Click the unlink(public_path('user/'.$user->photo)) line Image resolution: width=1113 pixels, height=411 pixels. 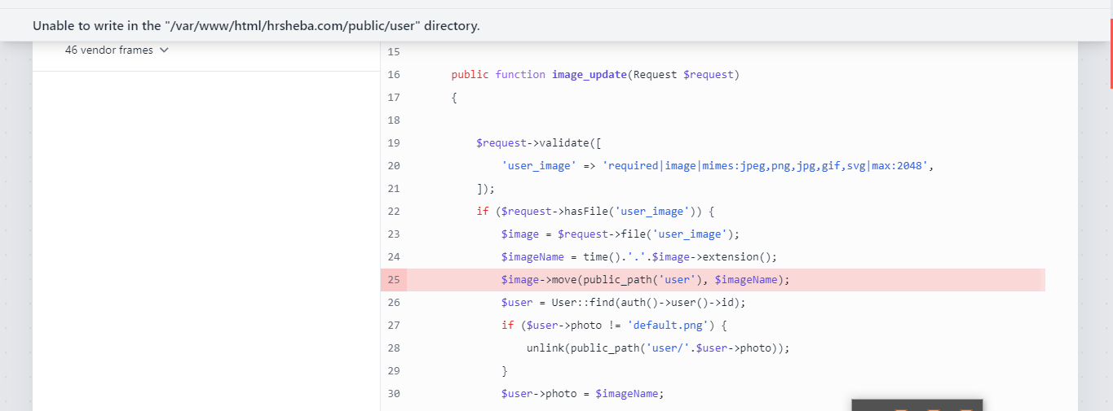[x=658, y=348]
